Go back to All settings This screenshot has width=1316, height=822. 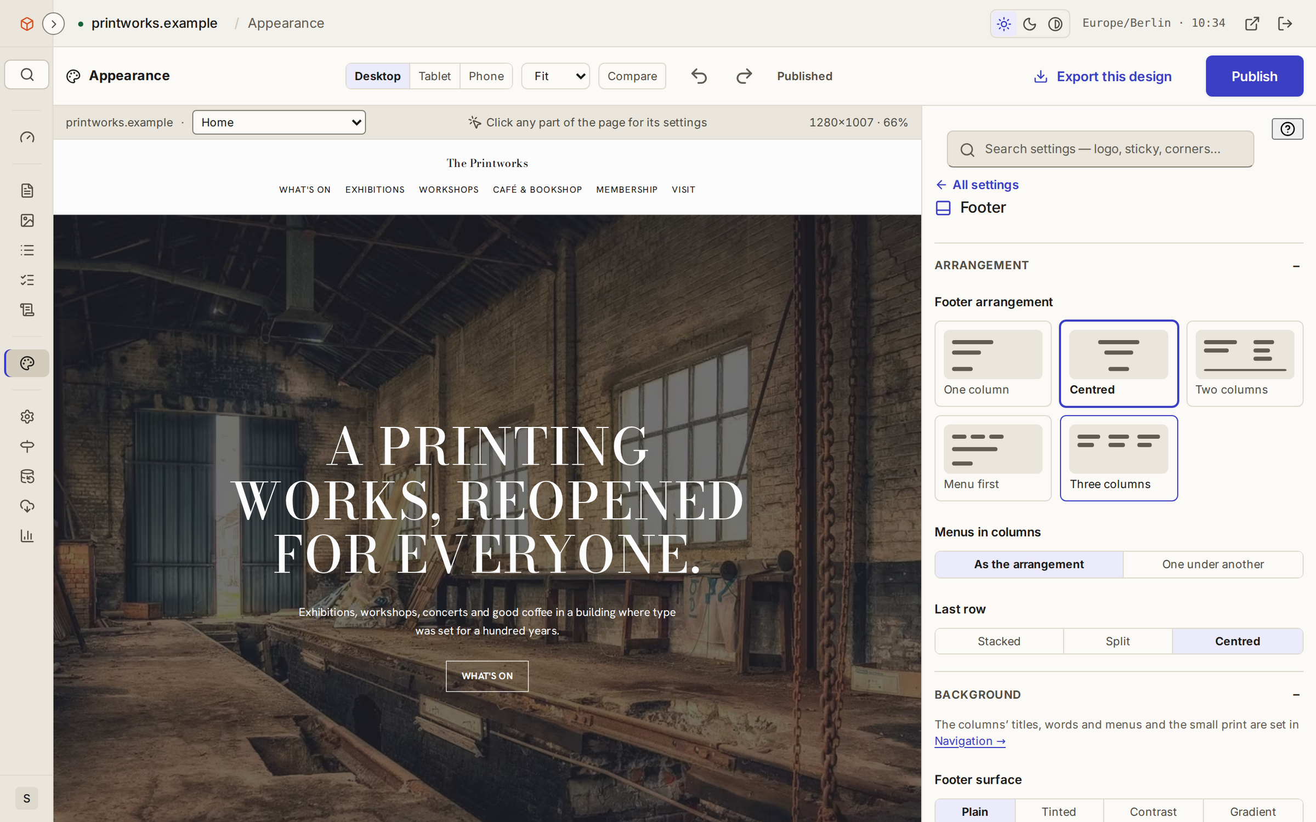977,185
